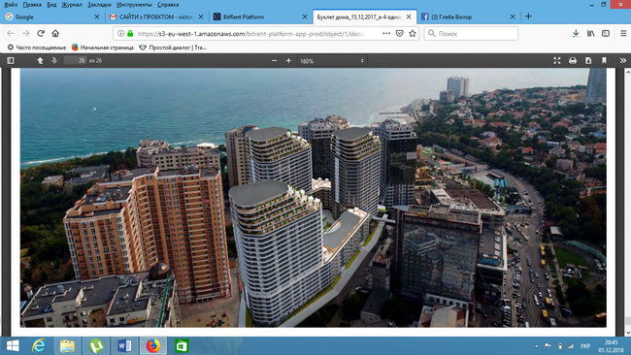Open the 160% zoom level dropdown

pos(332,61)
